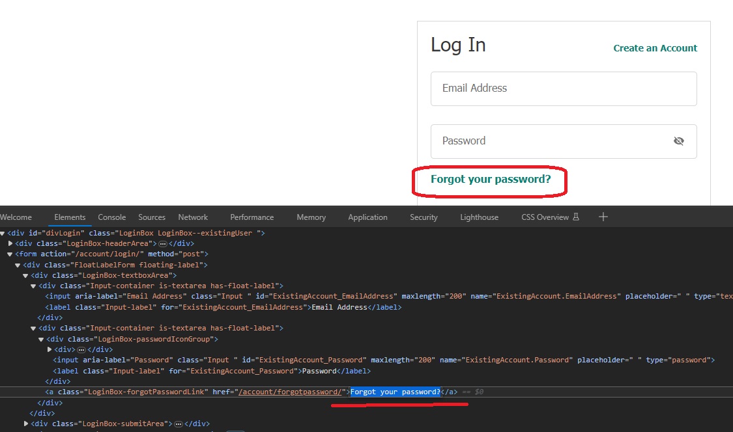Collapse the form action="/account/login/" element

coord(10,254)
